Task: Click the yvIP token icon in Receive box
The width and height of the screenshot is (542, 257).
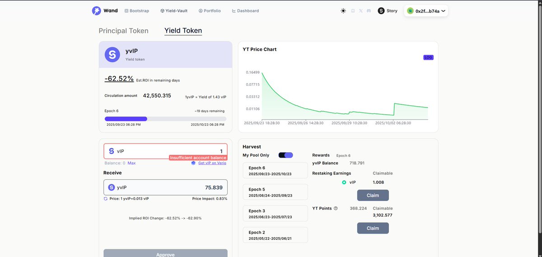Action: pos(111,187)
